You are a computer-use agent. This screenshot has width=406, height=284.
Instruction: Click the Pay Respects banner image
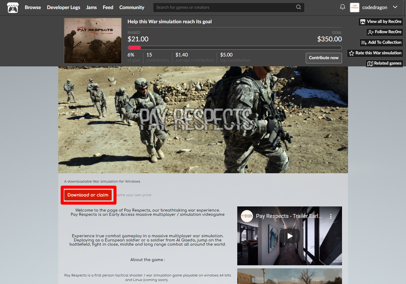[x=203, y=120]
